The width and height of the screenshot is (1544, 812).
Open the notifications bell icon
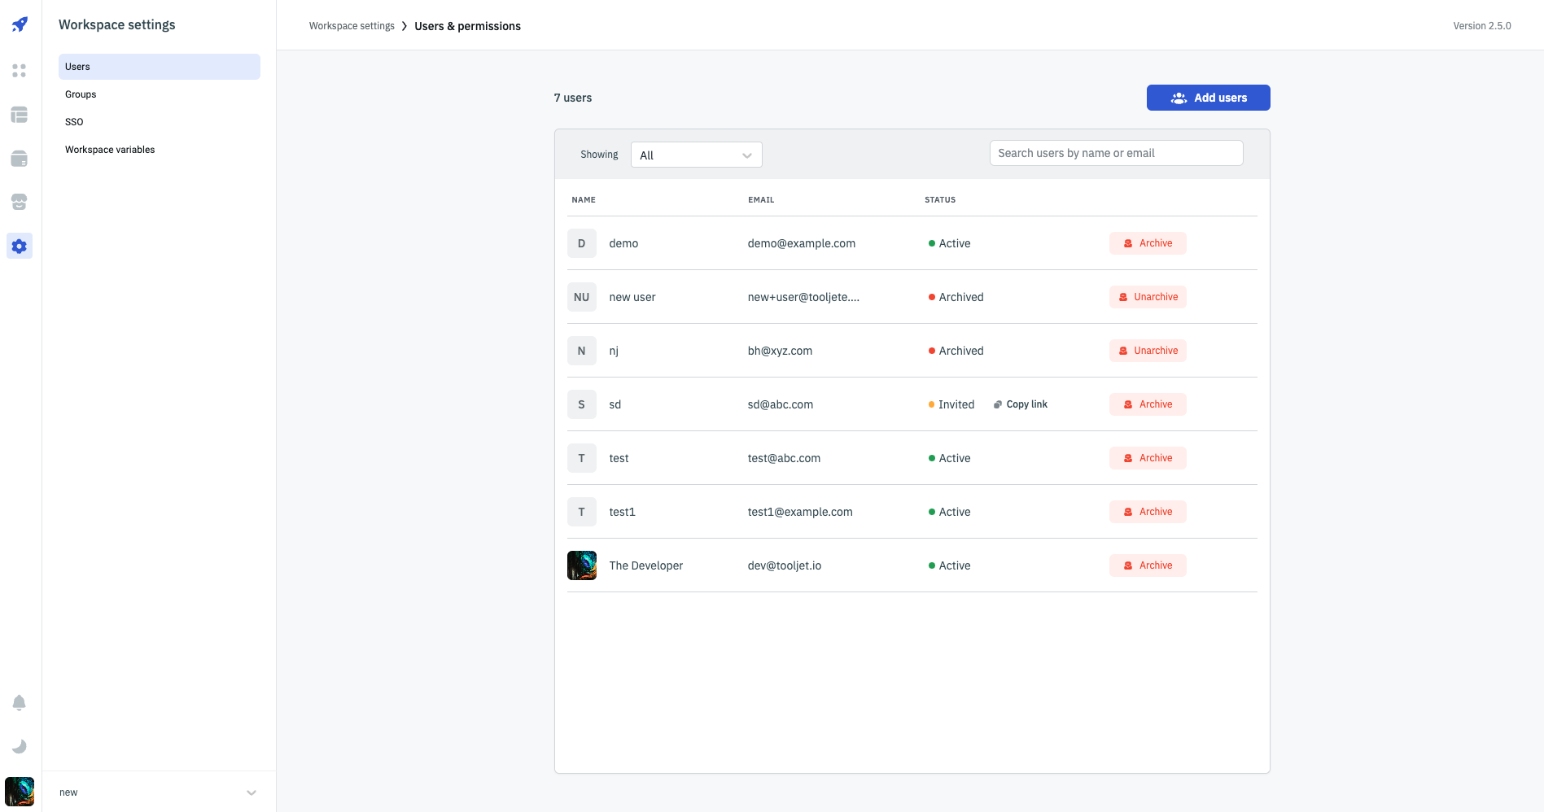click(x=20, y=702)
